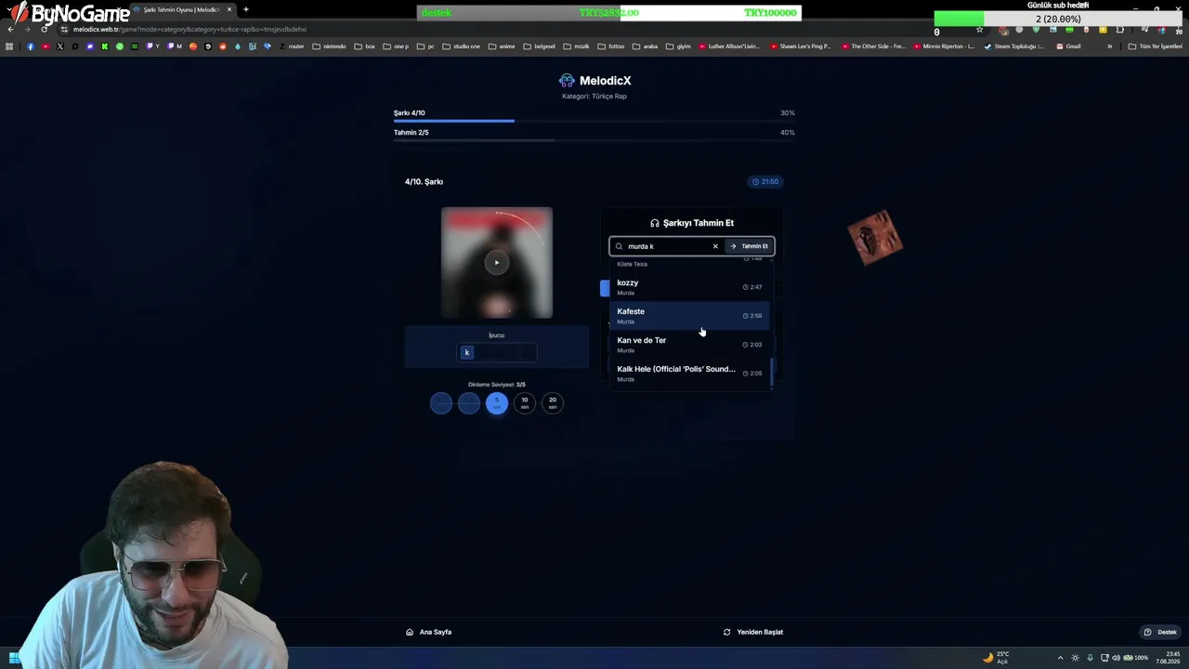The image size is (1189, 669).
Task: Bookmark this page with the star icon
Action: point(979,30)
